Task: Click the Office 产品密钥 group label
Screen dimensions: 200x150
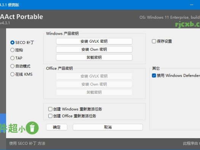Action: pyautogui.click(x=59, y=69)
